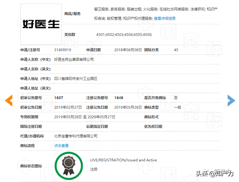Go to previous trademark with orange arrow
The image size is (239, 182).
click(9, 100)
